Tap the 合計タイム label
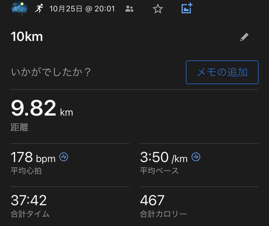Image resolution: width=269 pixels, height=226 pixels. [30, 214]
